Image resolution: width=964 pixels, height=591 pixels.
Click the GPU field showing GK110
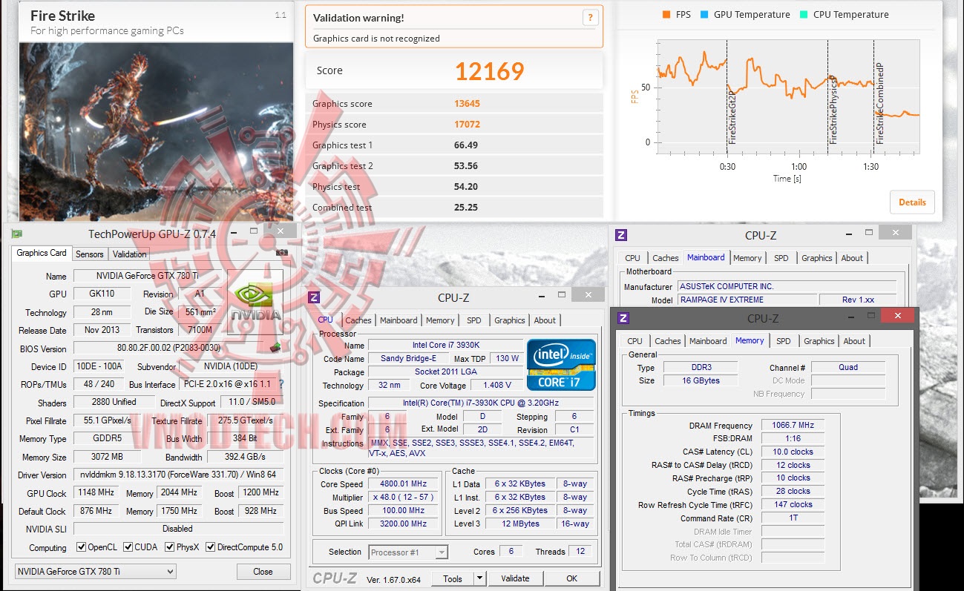(102, 294)
